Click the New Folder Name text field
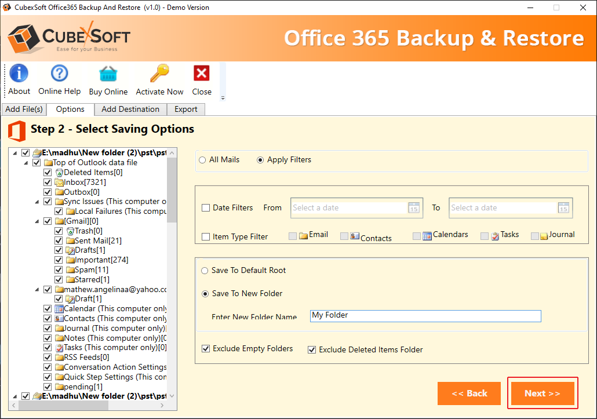 pyautogui.click(x=425, y=316)
